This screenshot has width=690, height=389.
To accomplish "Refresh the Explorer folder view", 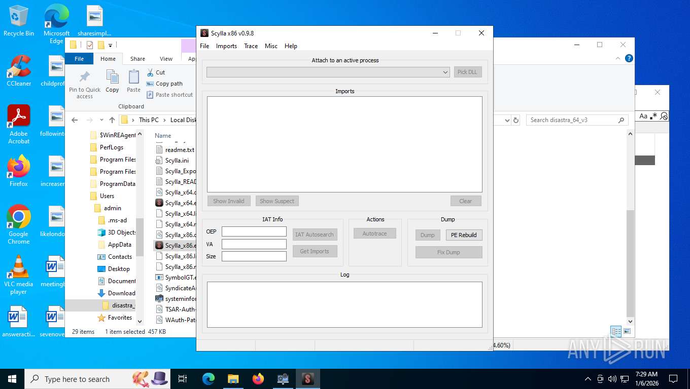I will click(x=516, y=120).
